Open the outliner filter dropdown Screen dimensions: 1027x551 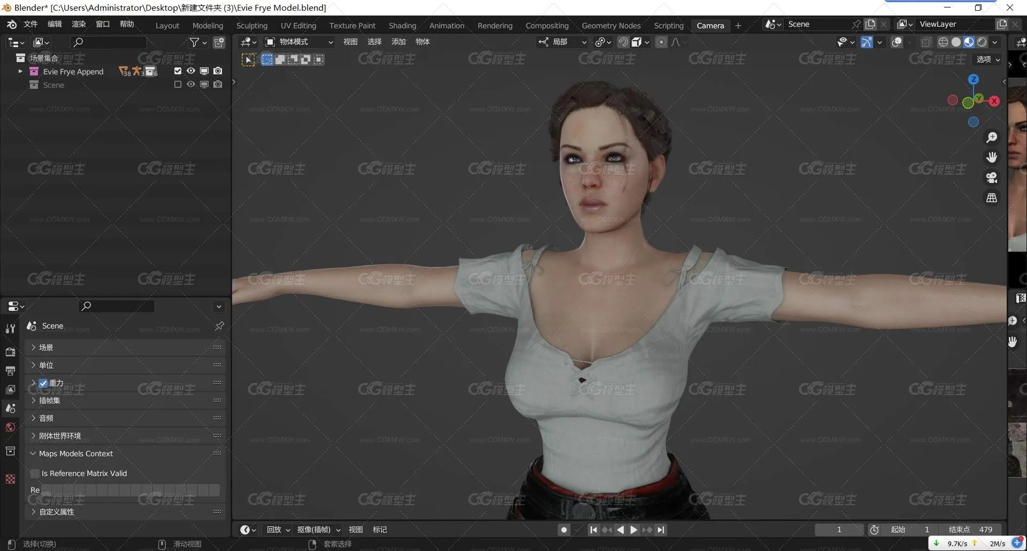coord(198,42)
